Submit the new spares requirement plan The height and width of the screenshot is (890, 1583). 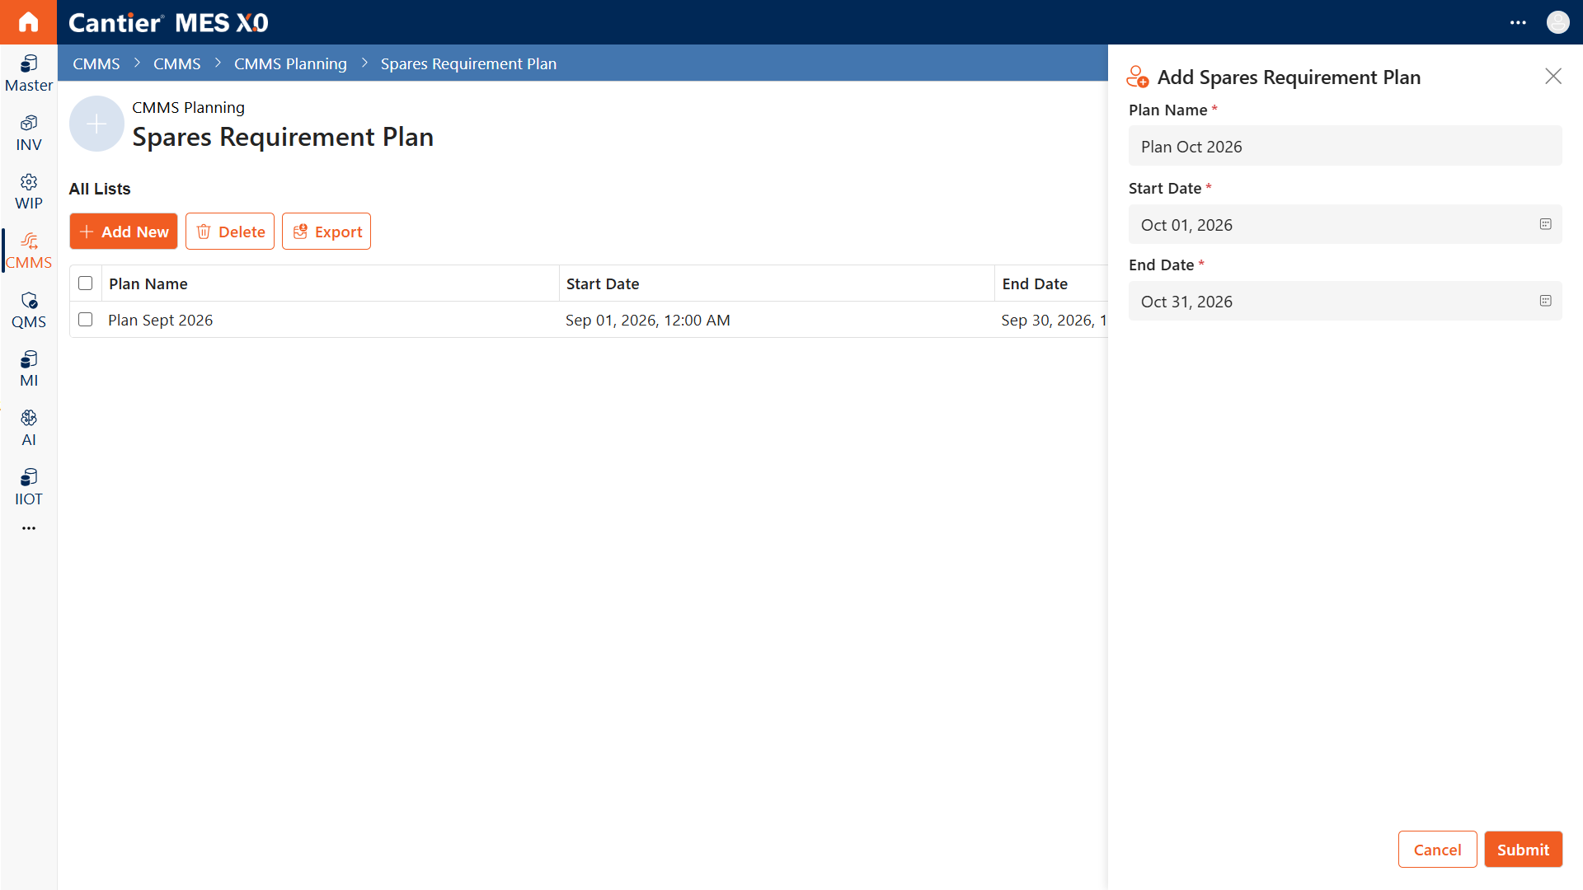(1524, 850)
